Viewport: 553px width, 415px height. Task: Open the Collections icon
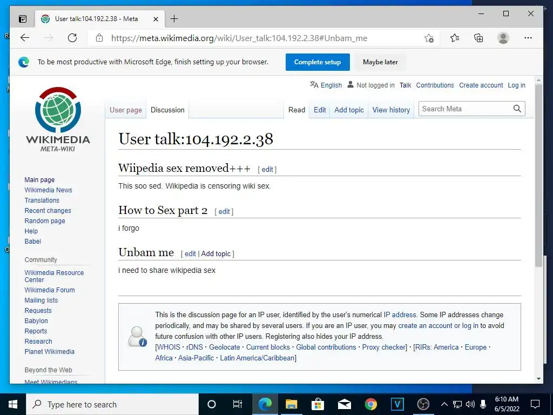tap(478, 38)
